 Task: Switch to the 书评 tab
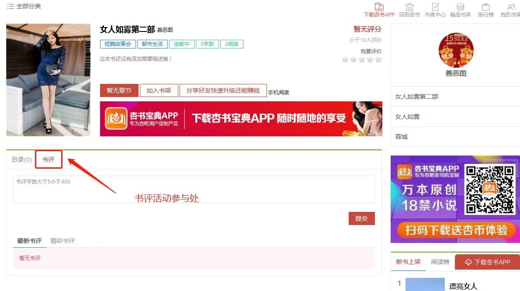coord(49,159)
